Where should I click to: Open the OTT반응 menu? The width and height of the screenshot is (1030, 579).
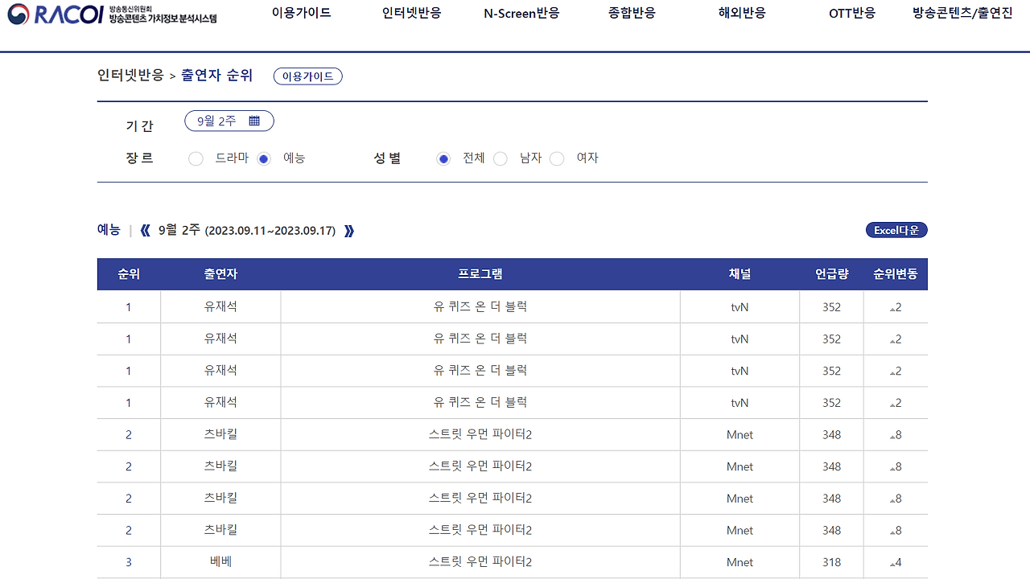point(851,13)
